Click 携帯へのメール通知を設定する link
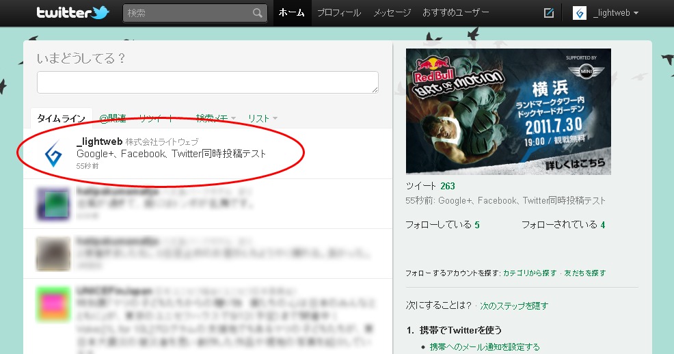The height and width of the screenshot is (354, 674). pos(485,346)
